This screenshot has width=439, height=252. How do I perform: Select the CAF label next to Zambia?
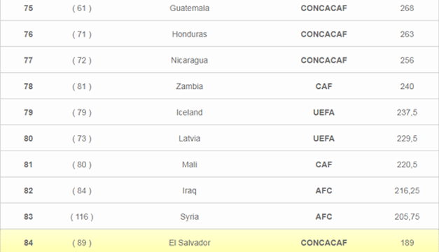pos(323,86)
